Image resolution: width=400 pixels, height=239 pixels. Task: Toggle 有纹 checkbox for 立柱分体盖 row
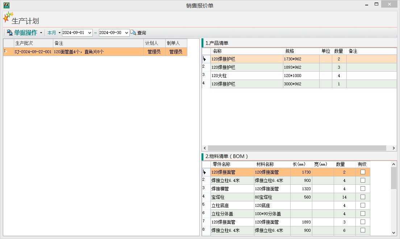coord(363,214)
